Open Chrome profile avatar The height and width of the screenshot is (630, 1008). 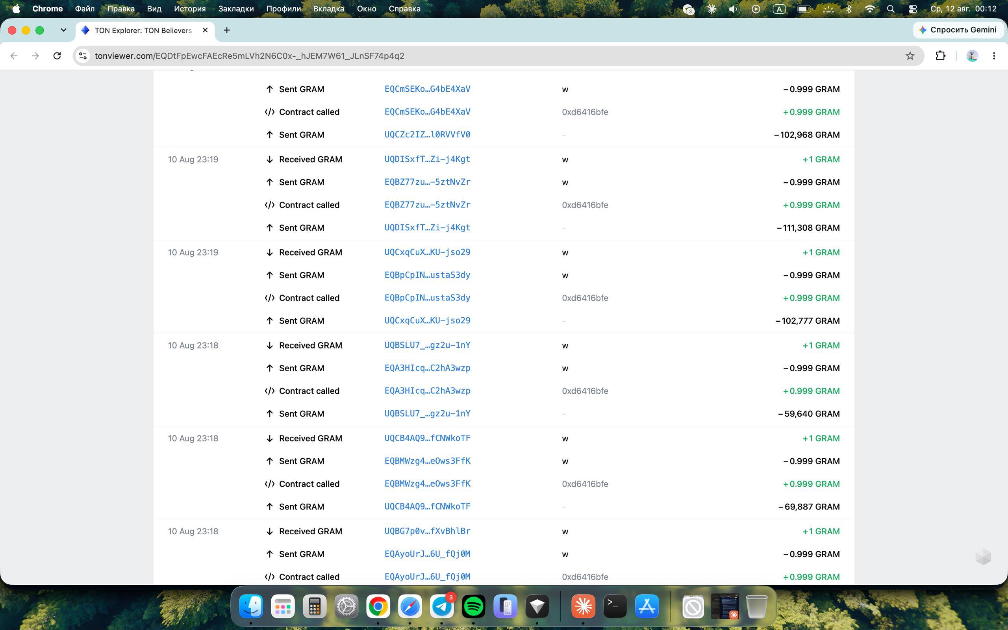tap(972, 56)
